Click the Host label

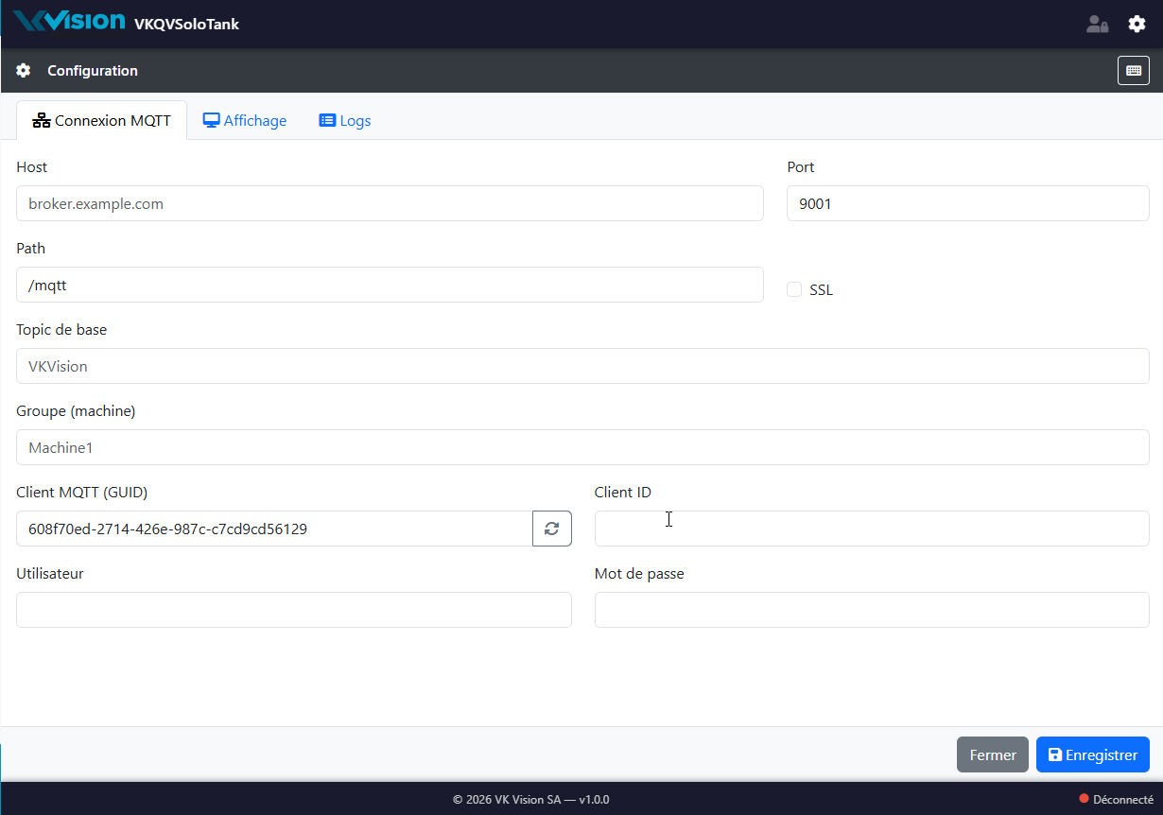[x=31, y=167]
